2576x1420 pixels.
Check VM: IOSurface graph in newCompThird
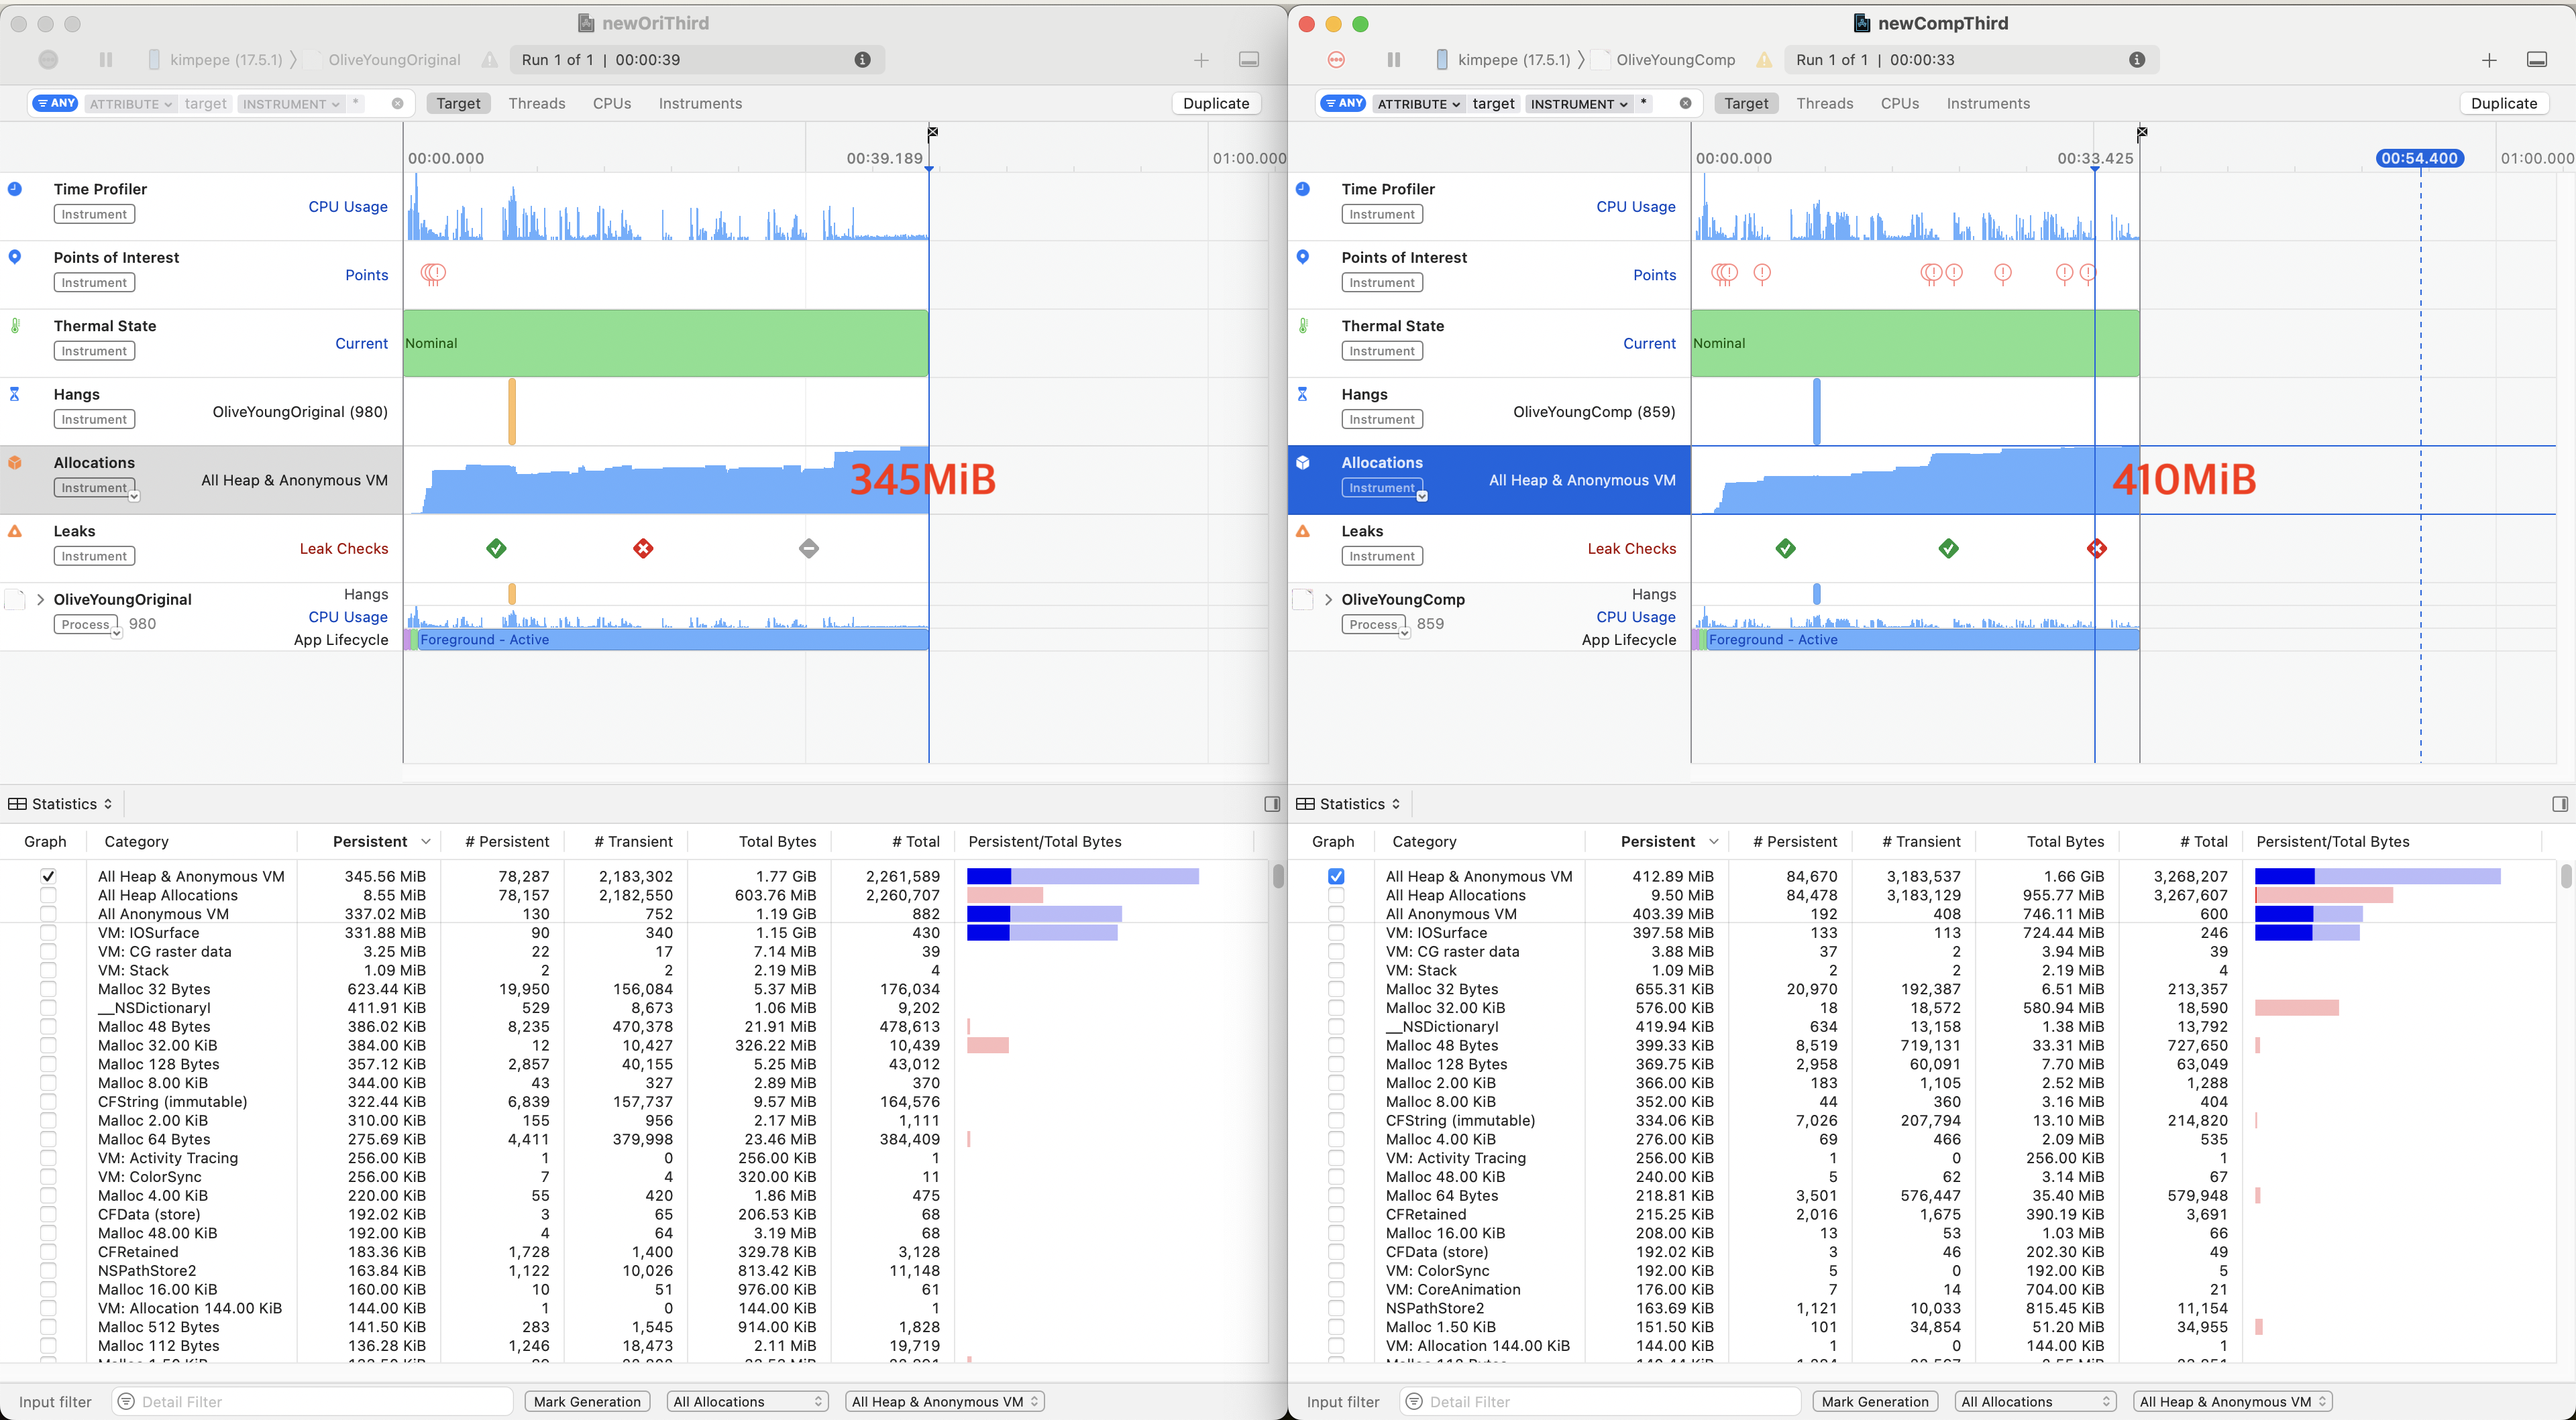[1336, 933]
